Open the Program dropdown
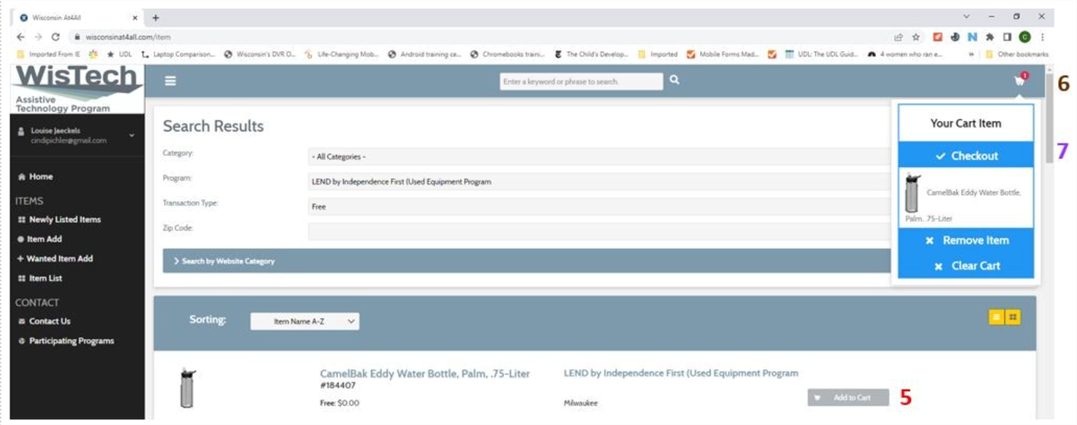The image size is (1077, 425). tap(600, 181)
